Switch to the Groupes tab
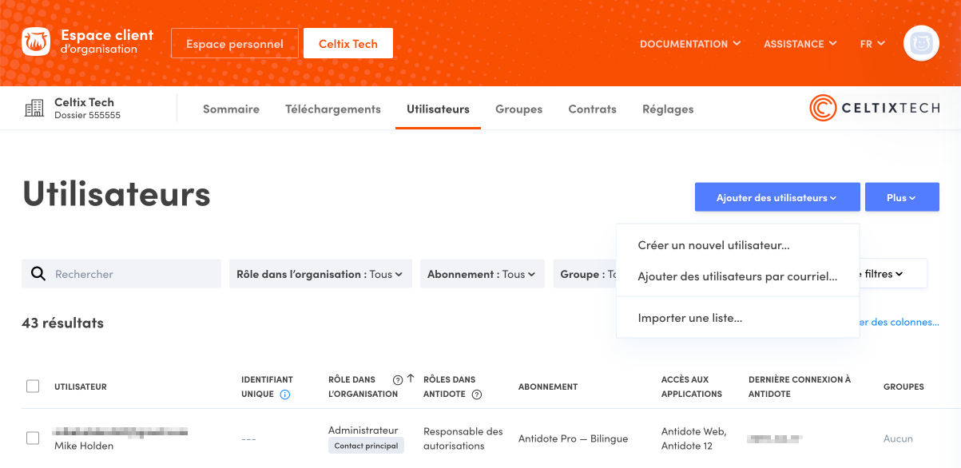 (x=518, y=109)
